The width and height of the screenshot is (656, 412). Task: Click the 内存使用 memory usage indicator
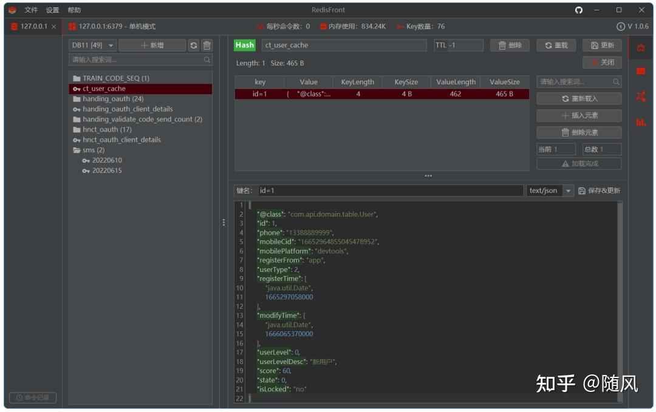[353, 26]
